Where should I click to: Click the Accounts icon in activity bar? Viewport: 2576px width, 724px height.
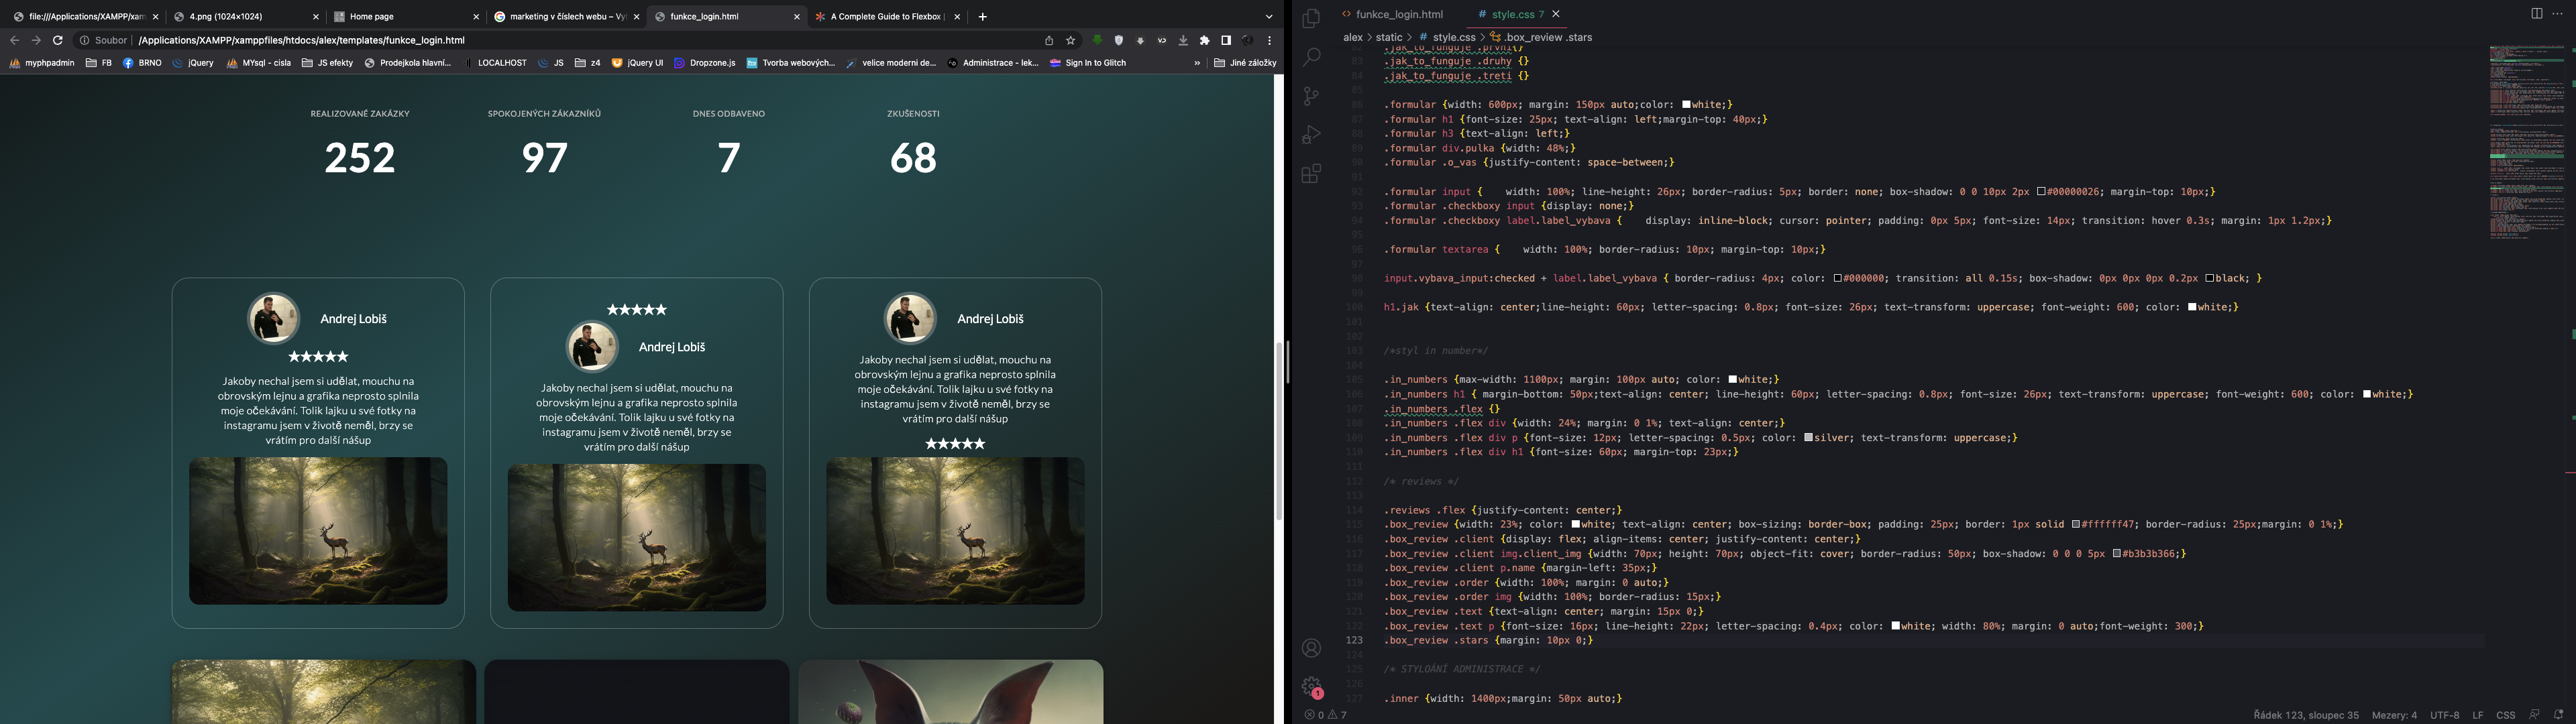point(1311,648)
